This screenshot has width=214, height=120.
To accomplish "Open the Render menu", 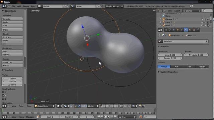I will pos(26,6).
